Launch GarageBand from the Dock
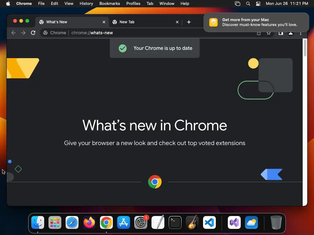 pos(192,222)
